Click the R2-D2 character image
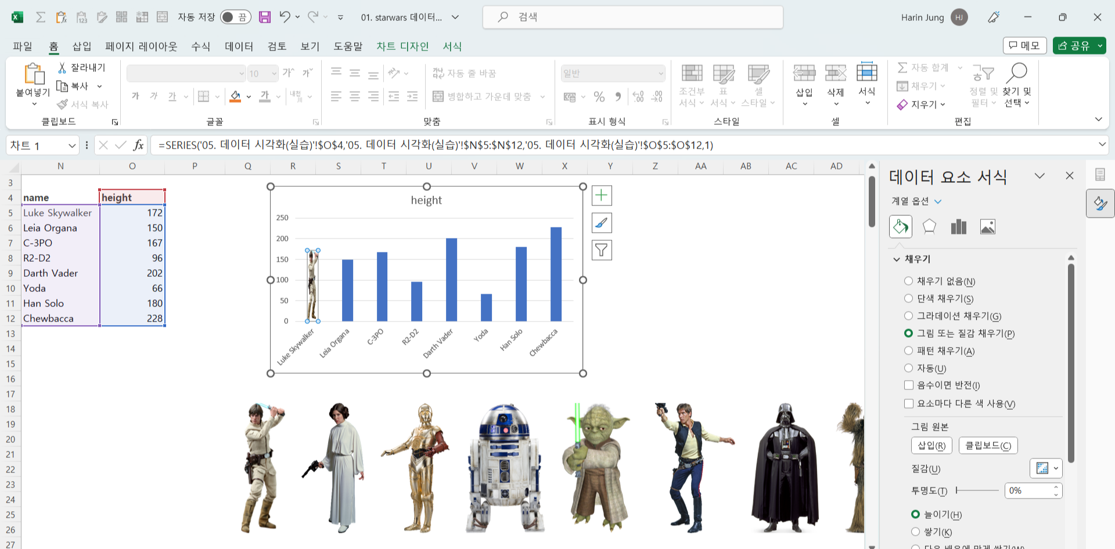The height and width of the screenshot is (549, 1115). [504, 467]
